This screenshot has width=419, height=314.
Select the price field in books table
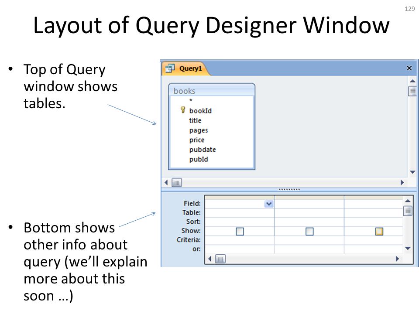pyautogui.click(x=197, y=140)
